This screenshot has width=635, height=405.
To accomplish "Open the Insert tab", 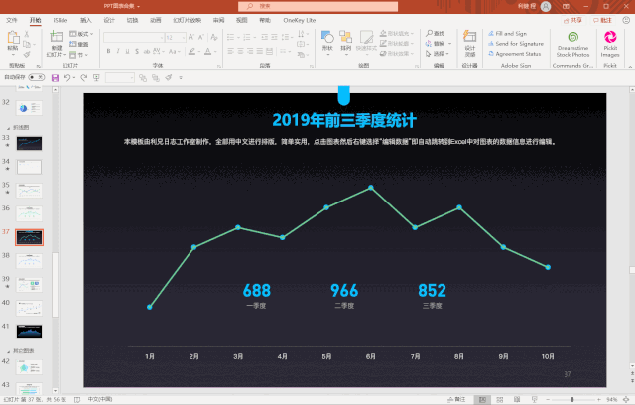I will [86, 20].
